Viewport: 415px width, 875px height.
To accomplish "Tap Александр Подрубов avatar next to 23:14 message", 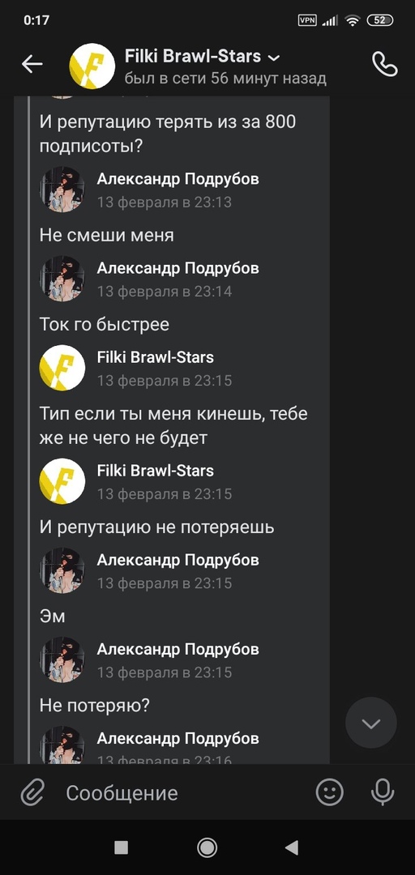I will point(62,279).
